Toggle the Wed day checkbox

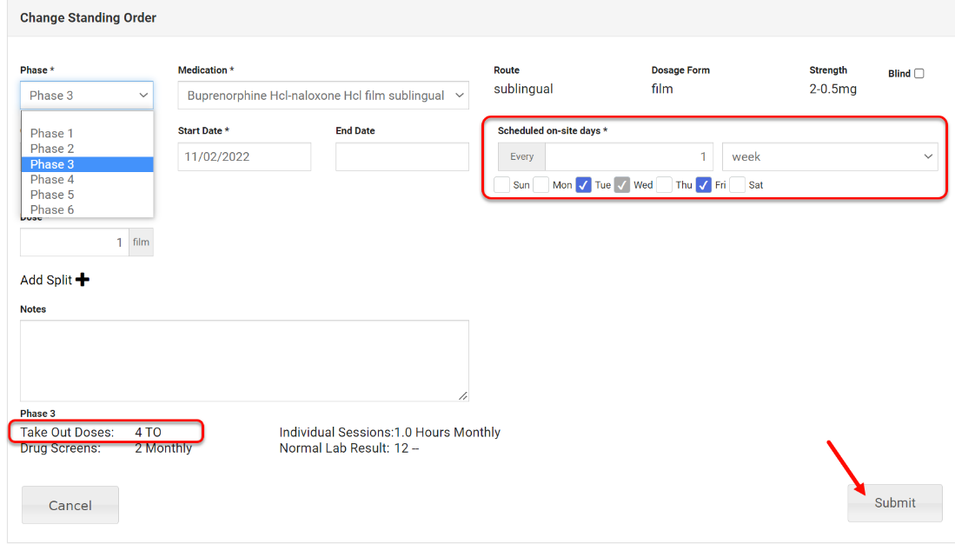(623, 185)
